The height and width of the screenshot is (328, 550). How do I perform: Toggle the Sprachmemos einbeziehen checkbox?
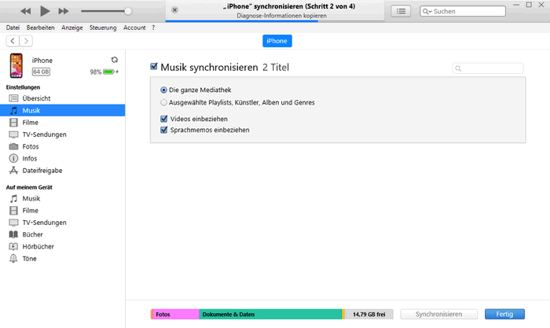point(163,130)
